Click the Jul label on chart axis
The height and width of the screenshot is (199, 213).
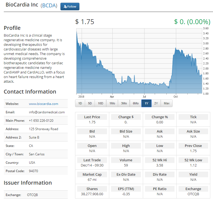pyautogui.click(x=144, y=97)
